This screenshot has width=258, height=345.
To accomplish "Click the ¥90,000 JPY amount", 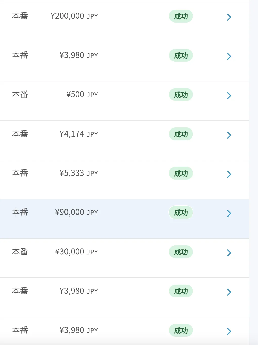I will (x=76, y=212).
